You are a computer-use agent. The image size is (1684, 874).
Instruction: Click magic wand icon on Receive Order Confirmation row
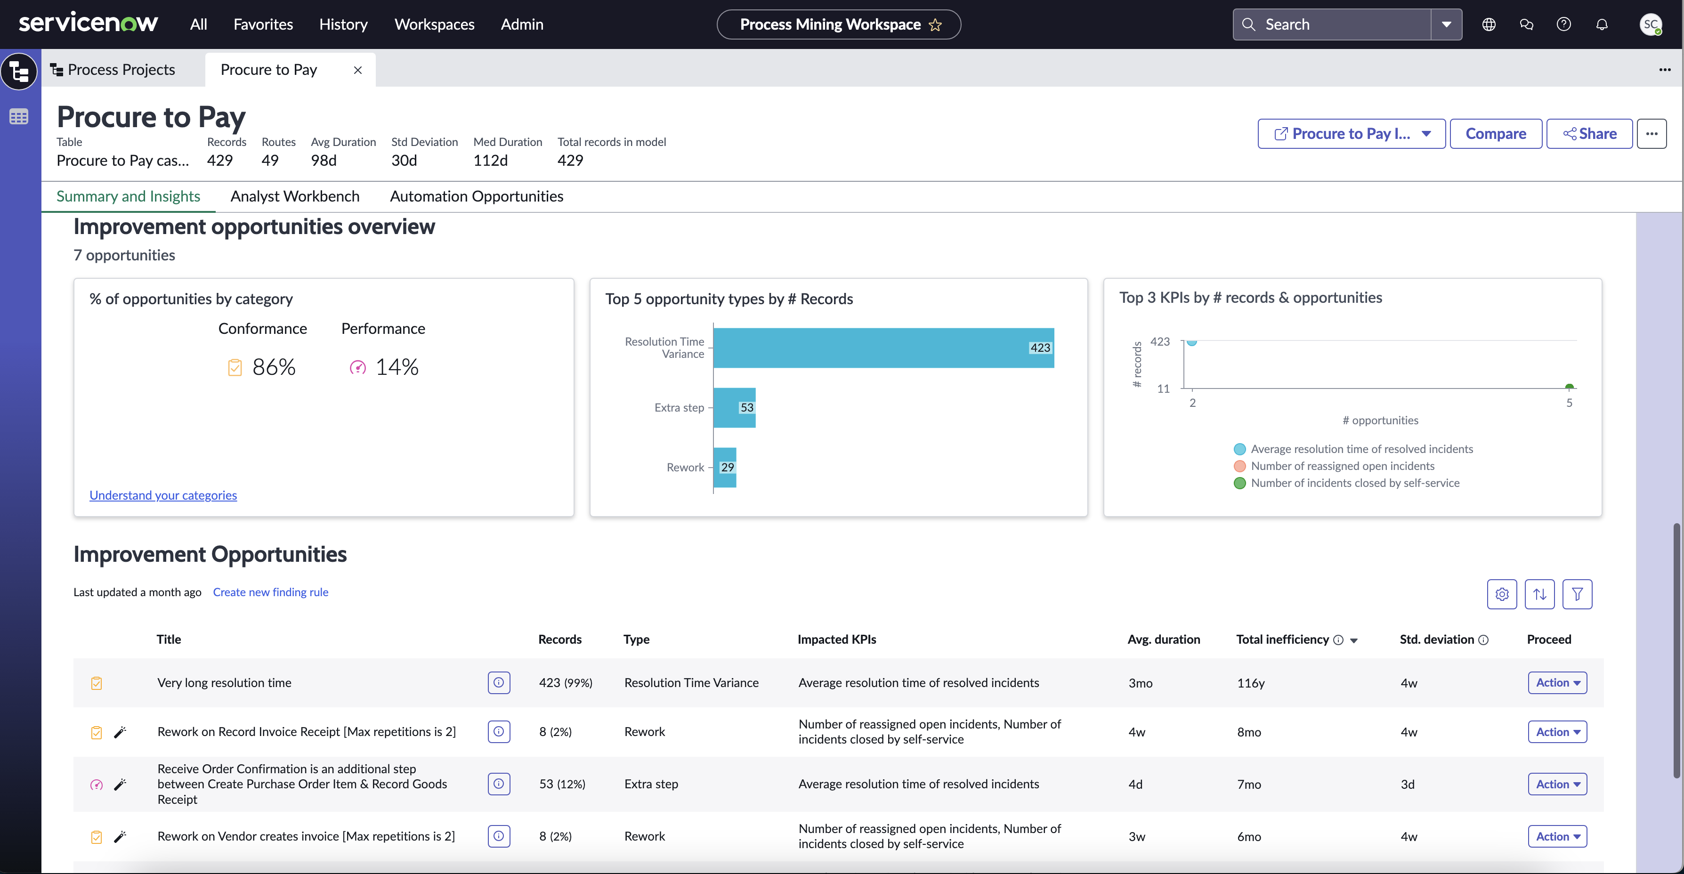(120, 785)
